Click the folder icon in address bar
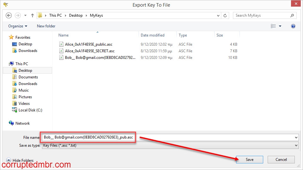The height and width of the screenshot is (170, 303). tap(40, 15)
